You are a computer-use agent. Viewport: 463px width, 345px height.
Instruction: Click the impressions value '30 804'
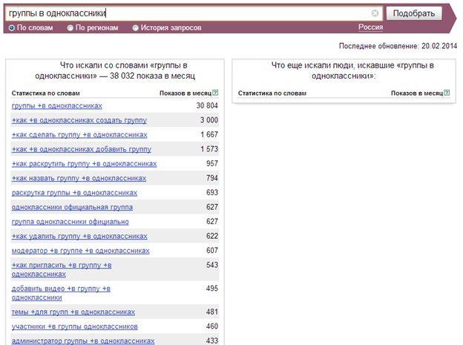[x=207, y=105]
